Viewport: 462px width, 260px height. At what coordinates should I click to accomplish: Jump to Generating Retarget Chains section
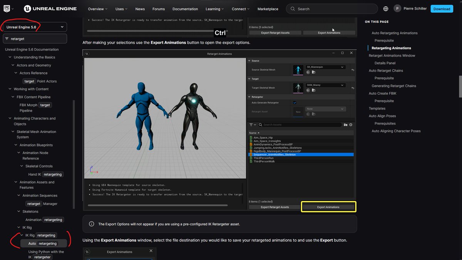(394, 86)
